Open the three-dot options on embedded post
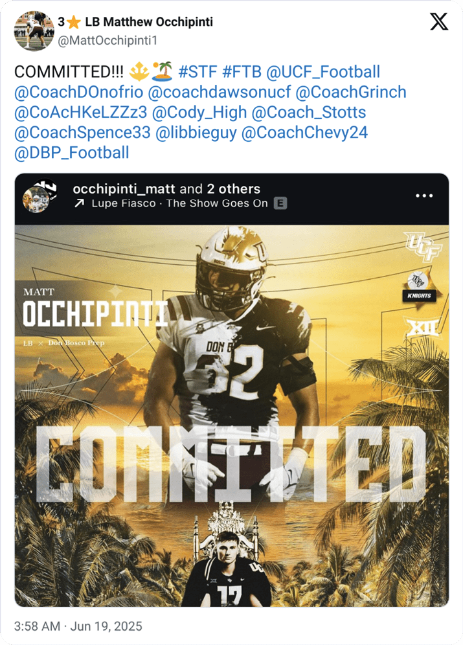 point(424,195)
